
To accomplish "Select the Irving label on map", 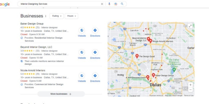I will pyautogui.click(x=120, y=75).
